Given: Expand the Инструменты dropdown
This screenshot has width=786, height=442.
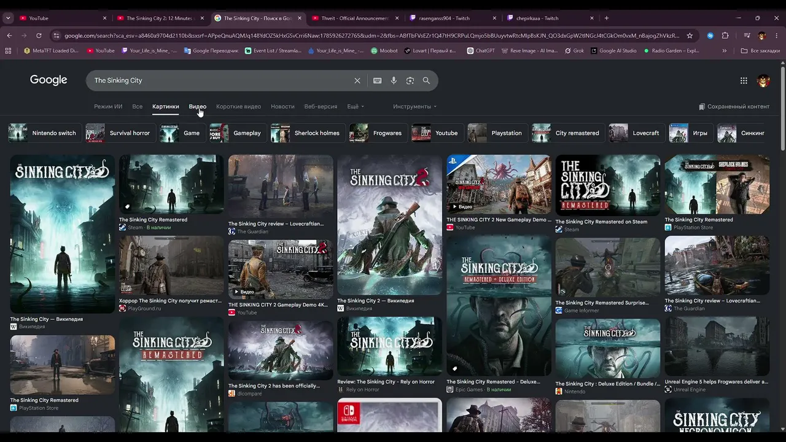Looking at the screenshot, I should tap(414, 106).
